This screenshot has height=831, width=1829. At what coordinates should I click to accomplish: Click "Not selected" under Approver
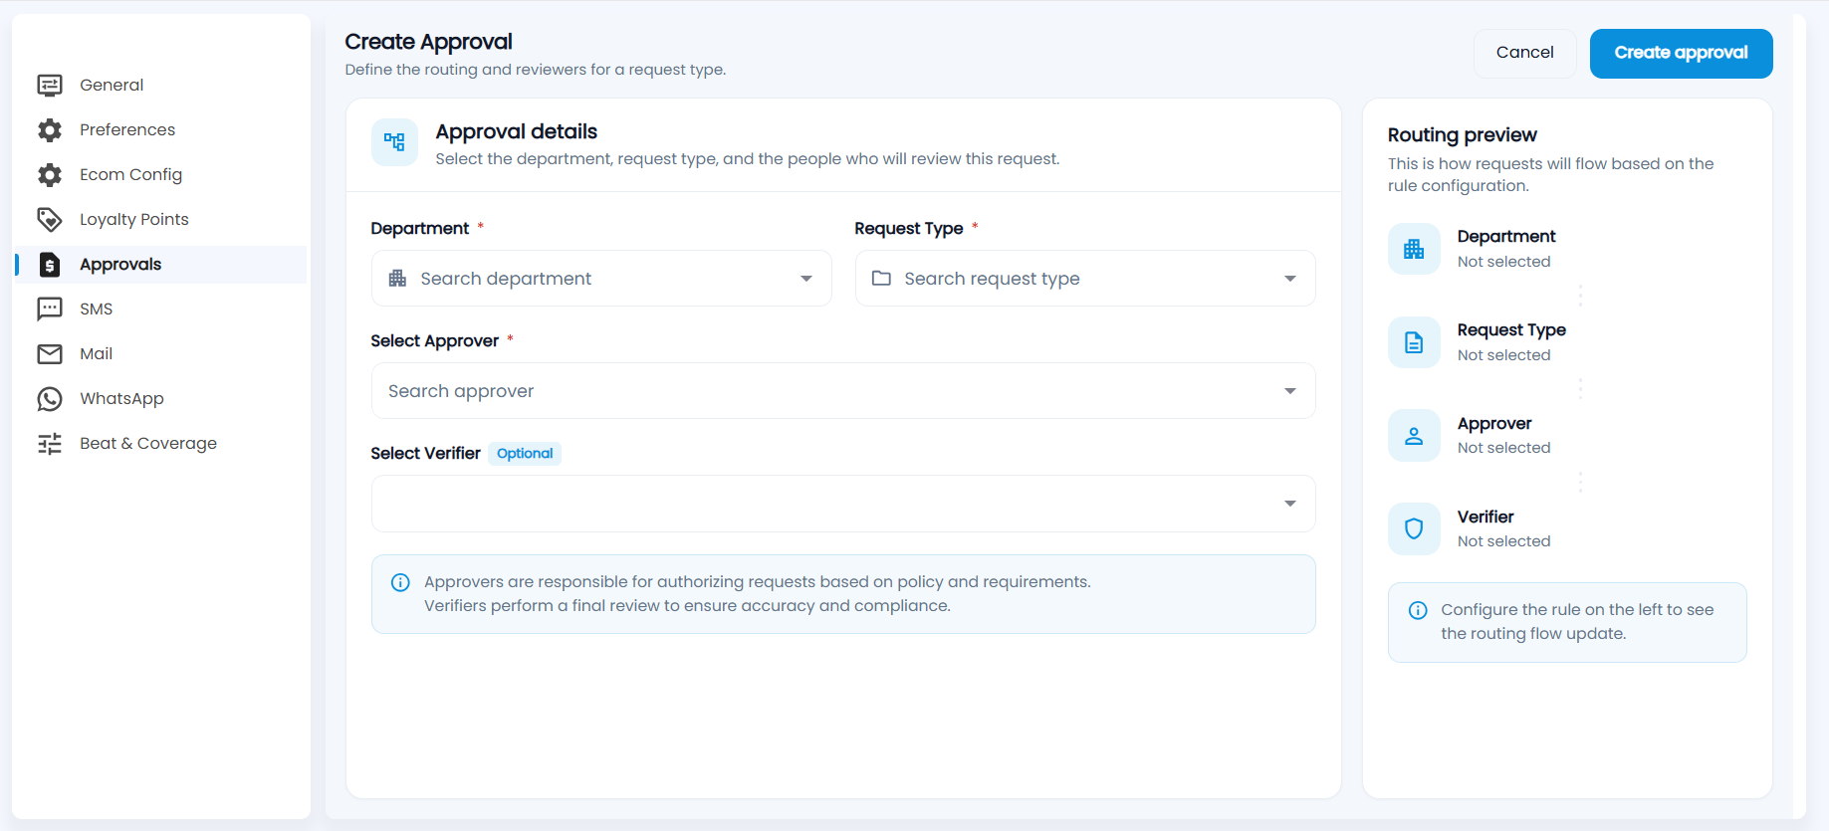coord(1503,448)
